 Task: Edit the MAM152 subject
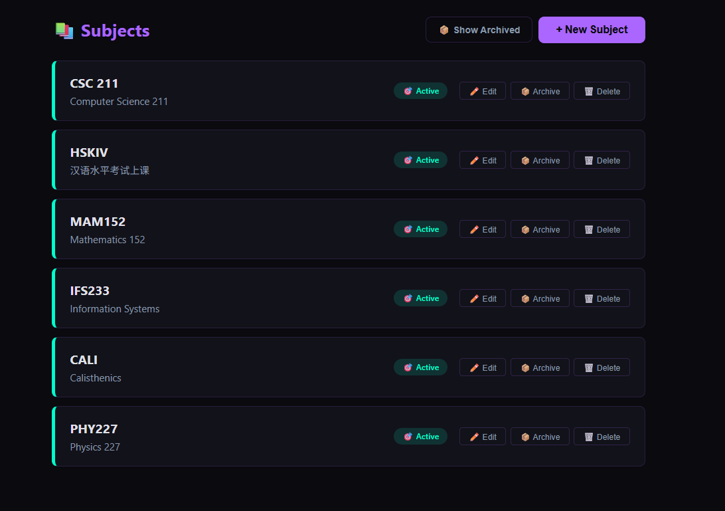coord(482,229)
